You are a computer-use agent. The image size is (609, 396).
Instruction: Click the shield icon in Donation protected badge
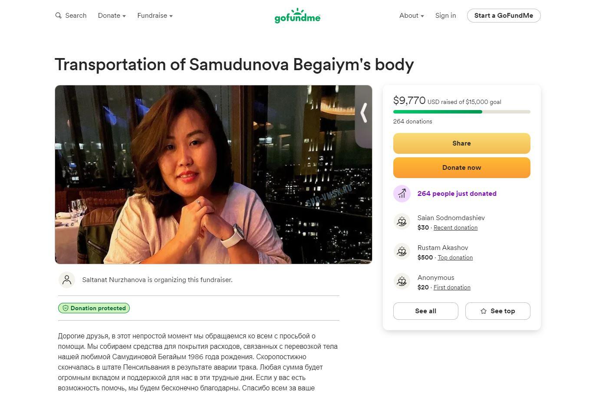66,308
